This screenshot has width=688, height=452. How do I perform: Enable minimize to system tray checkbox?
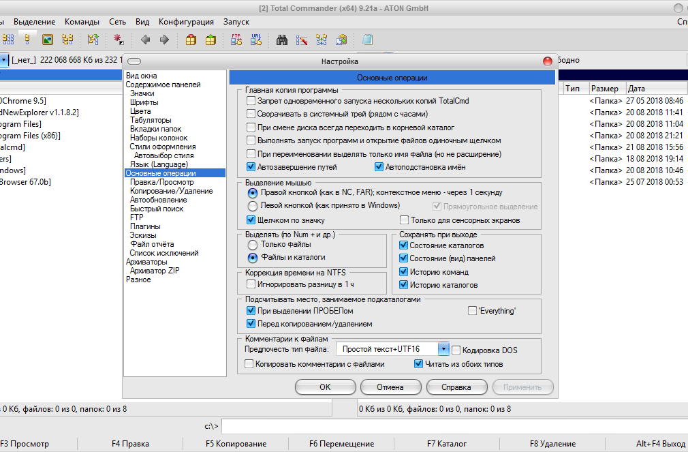coord(251,114)
